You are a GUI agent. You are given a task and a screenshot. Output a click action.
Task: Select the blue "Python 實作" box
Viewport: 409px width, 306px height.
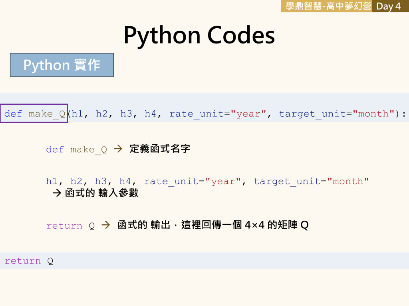[x=62, y=65]
